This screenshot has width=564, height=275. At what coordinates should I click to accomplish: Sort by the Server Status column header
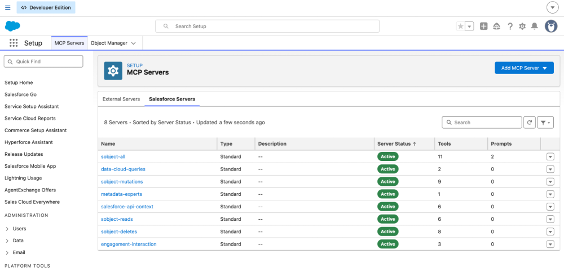pyautogui.click(x=404, y=143)
